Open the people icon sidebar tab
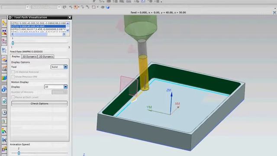 click(x=4, y=149)
